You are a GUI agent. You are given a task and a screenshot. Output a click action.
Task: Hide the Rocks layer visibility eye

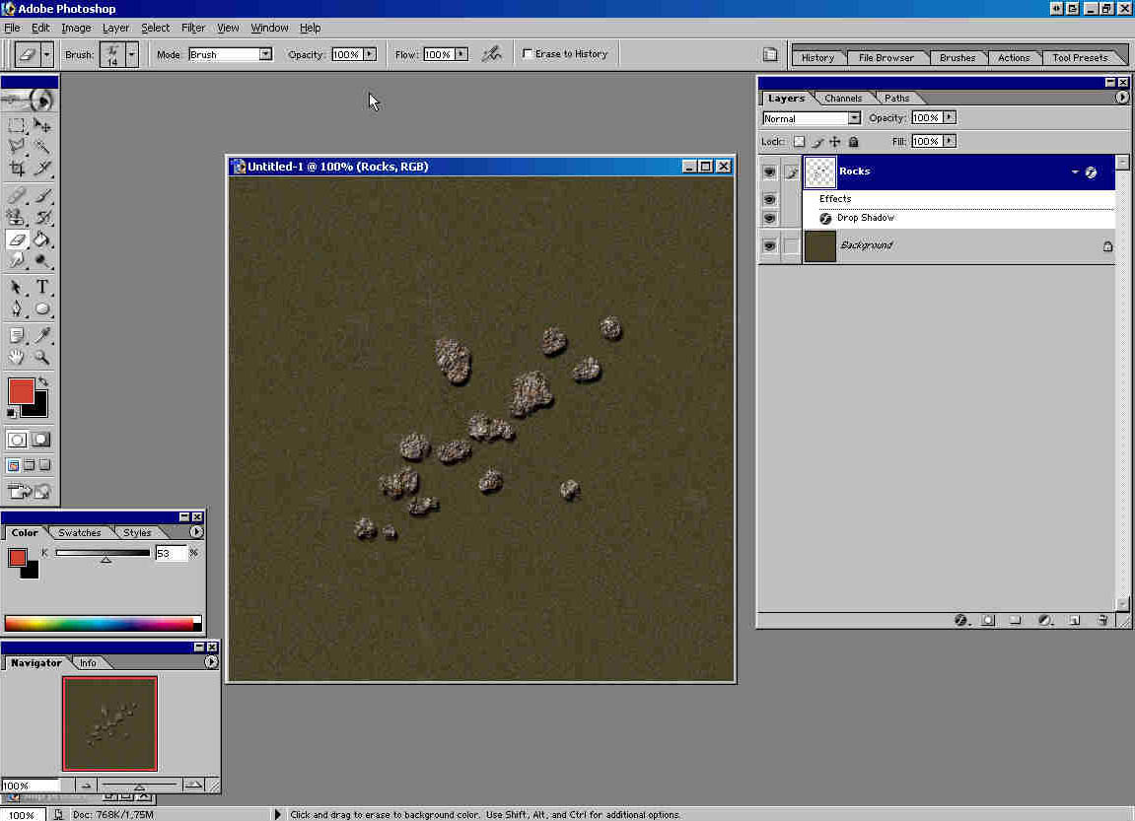[x=769, y=172]
